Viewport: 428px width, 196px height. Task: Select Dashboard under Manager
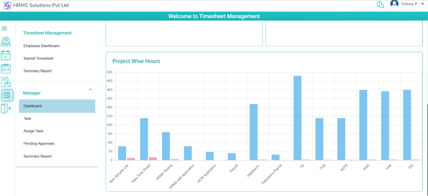click(33, 106)
